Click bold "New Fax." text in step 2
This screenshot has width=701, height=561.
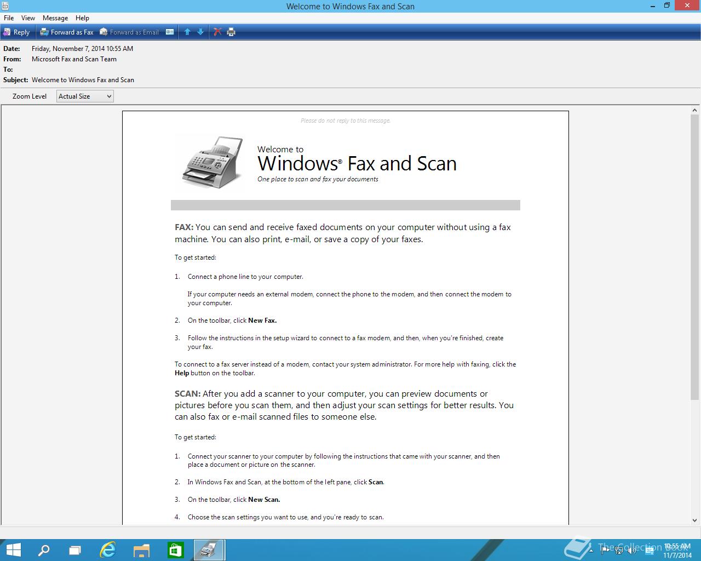(262, 320)
